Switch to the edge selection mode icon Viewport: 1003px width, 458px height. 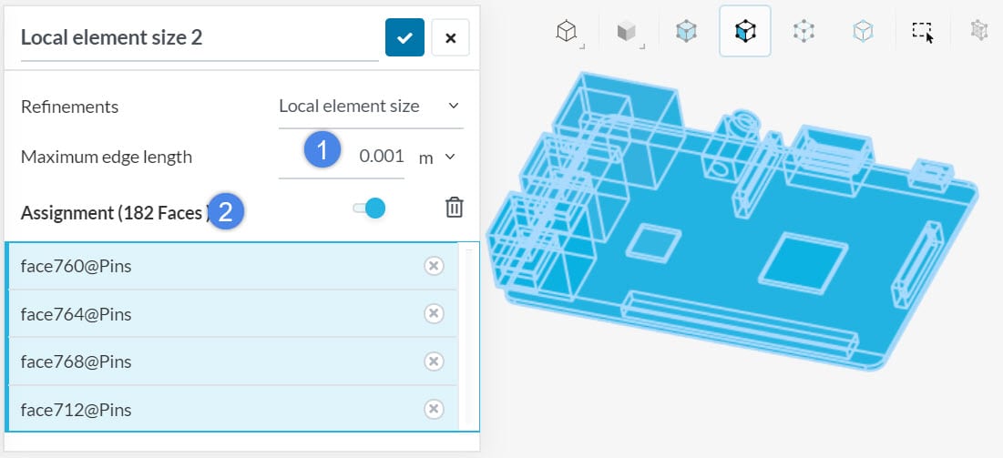[862, 32]
